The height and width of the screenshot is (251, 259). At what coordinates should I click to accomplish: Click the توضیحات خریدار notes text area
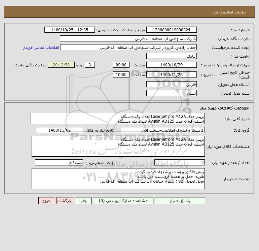click(118, 179)
